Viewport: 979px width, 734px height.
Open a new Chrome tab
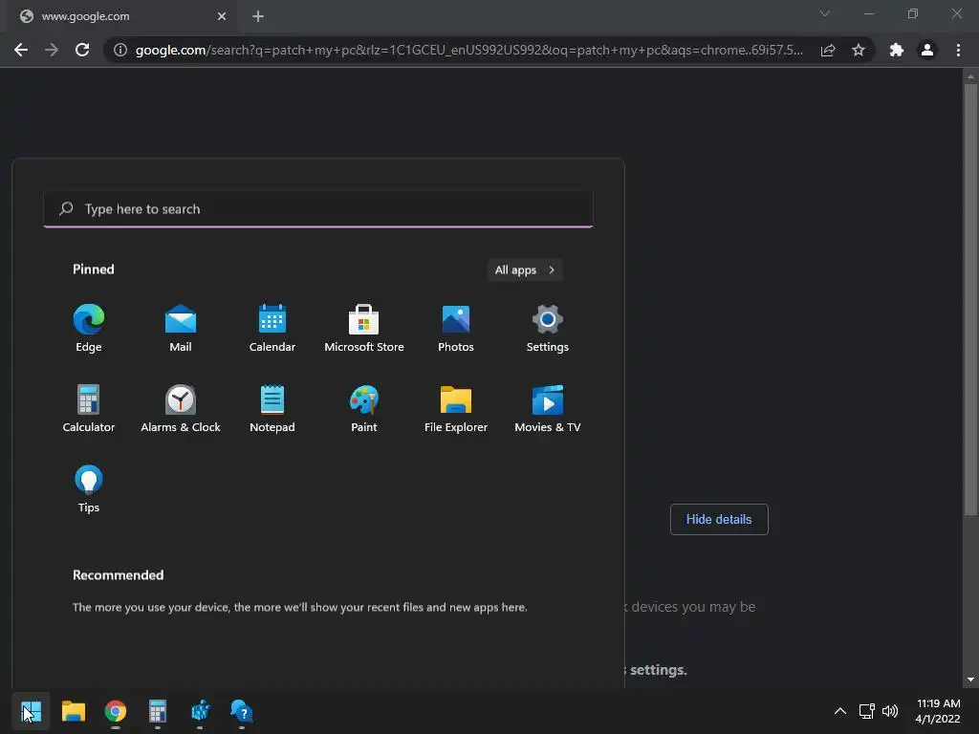coord(258,16)
